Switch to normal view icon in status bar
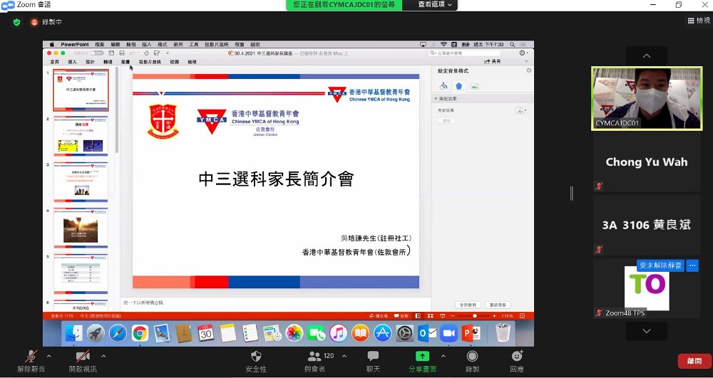This screenshot has width=713, height=378. coord(418,315)
